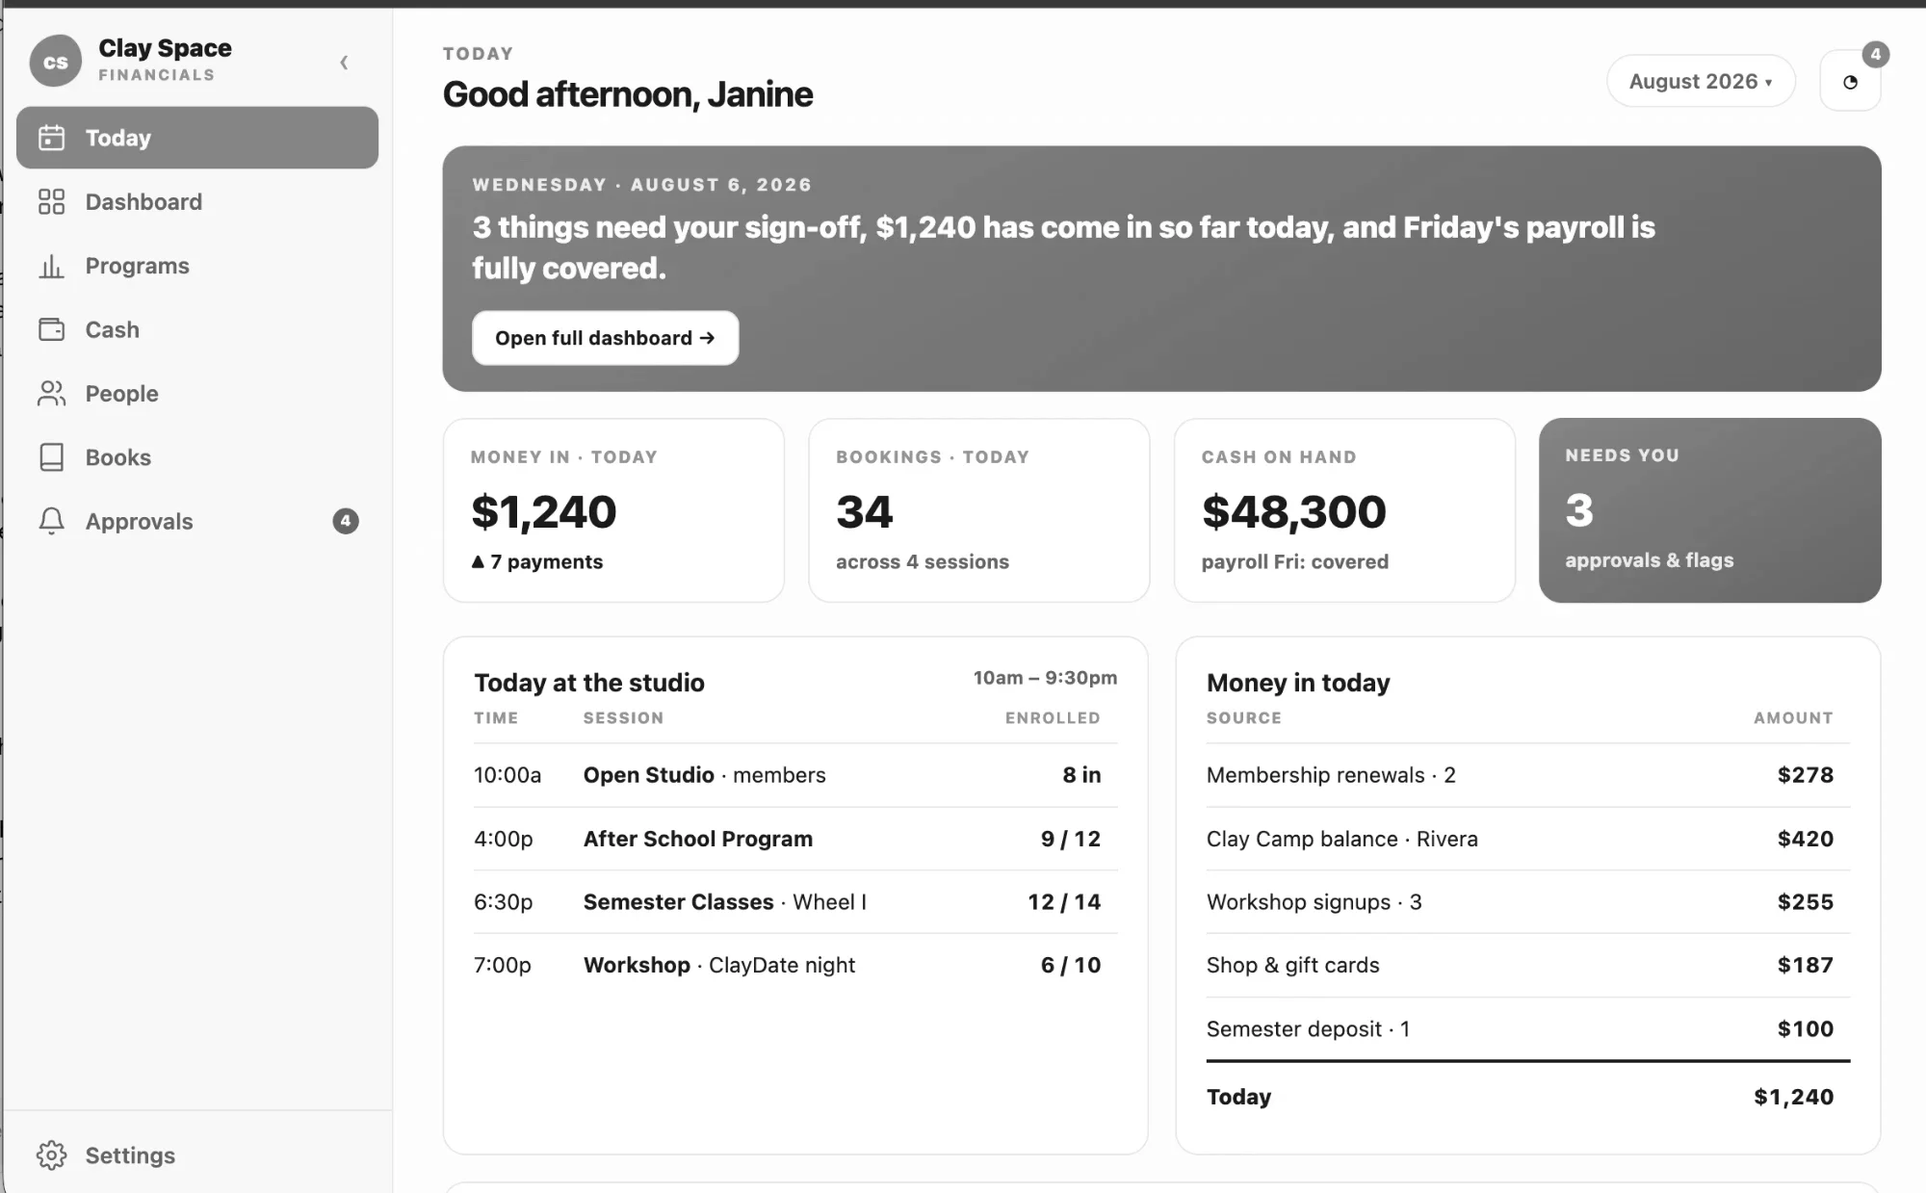Click Shop & gift cards row
The height and width of the screenshot is (1193, 1926).
(1527, 965)
